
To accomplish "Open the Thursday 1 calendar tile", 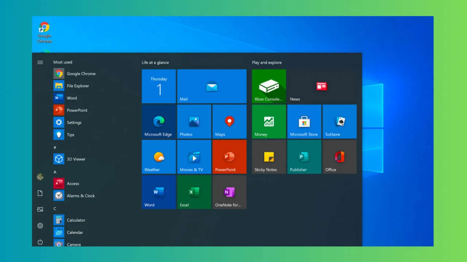I will 159,86.
